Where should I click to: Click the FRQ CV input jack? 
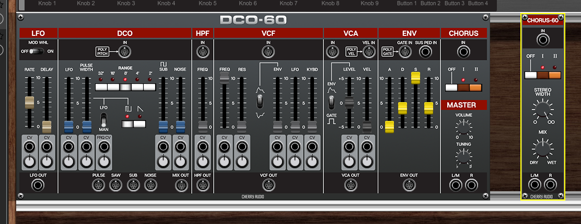[104, 147]
